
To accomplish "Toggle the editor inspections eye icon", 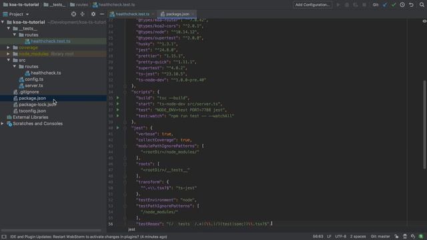I will pos(424,21).
